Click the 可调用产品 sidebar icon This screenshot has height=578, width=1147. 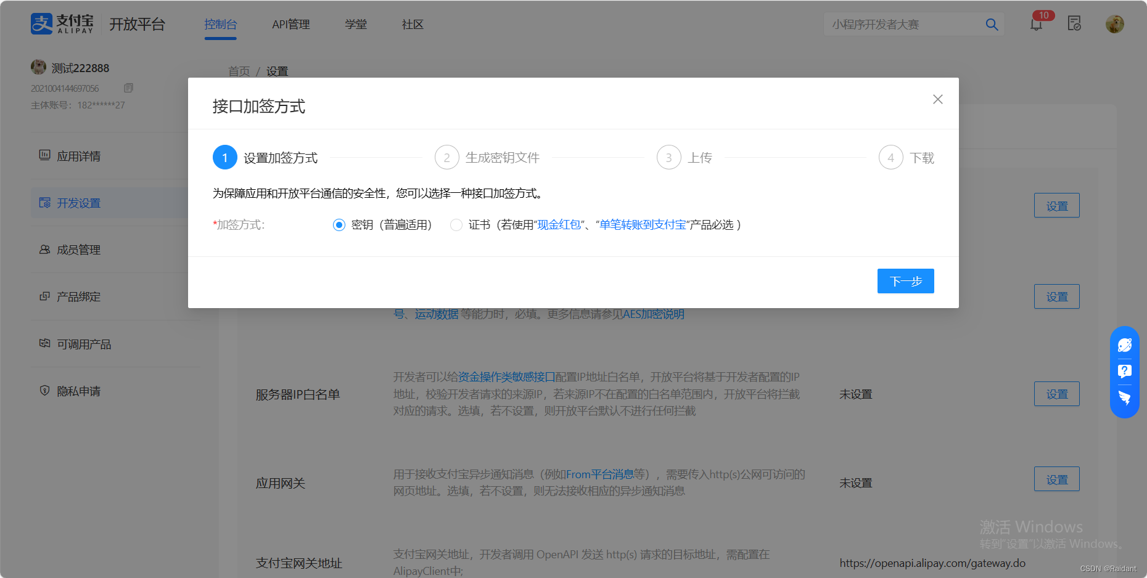pyautogui.click(x=44, y=343)
